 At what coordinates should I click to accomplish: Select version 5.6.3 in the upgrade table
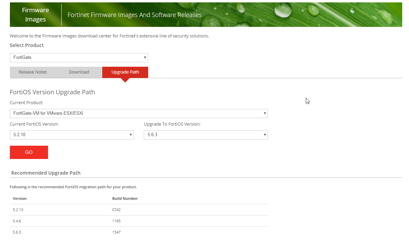17,232
